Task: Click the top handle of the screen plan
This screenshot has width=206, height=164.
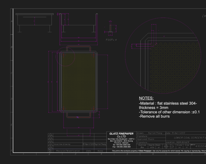Action: (x=79, y=49)
